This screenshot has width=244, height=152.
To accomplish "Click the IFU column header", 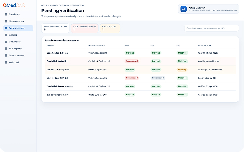I will 152,46.
